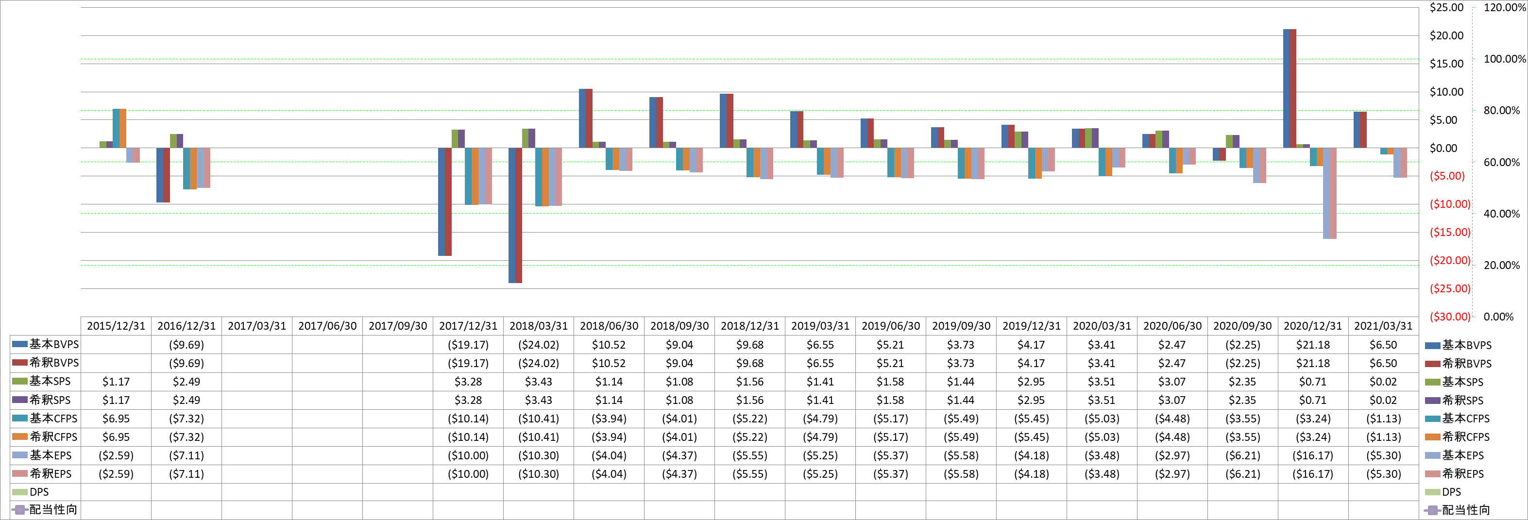Select the 希釈EPS label in the left legend
Viewport: 1528px width, 520px height.
point(51,474)
